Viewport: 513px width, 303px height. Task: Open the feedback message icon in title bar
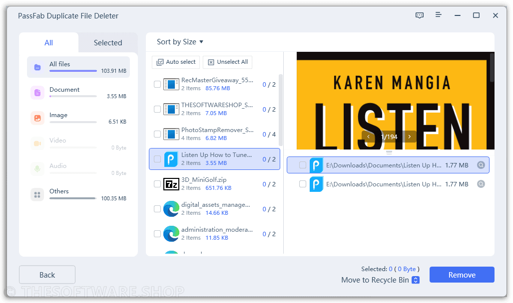(x=420, y=15)
